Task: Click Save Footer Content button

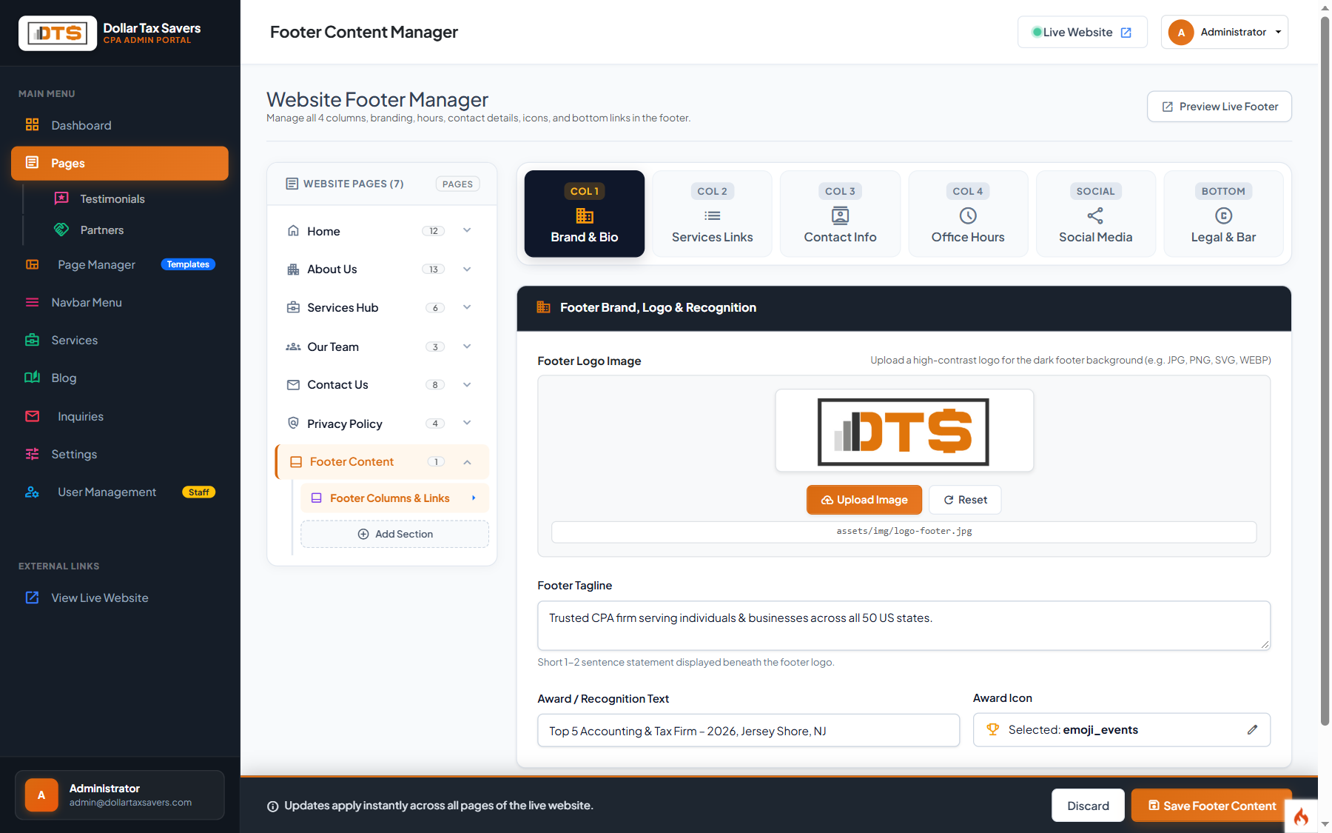Action: pyautogui.click(x=1211, y=806)
